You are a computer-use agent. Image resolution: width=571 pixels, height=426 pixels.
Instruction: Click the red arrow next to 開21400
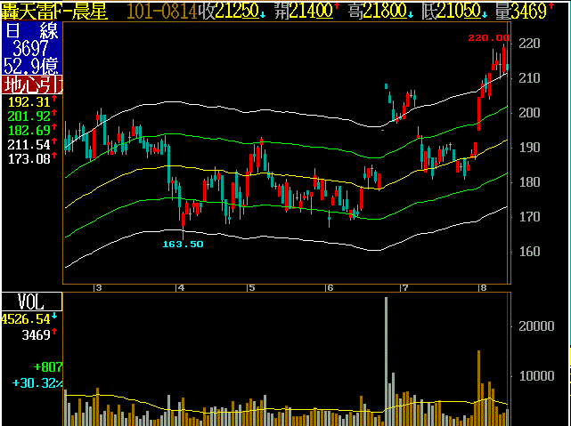338,9
